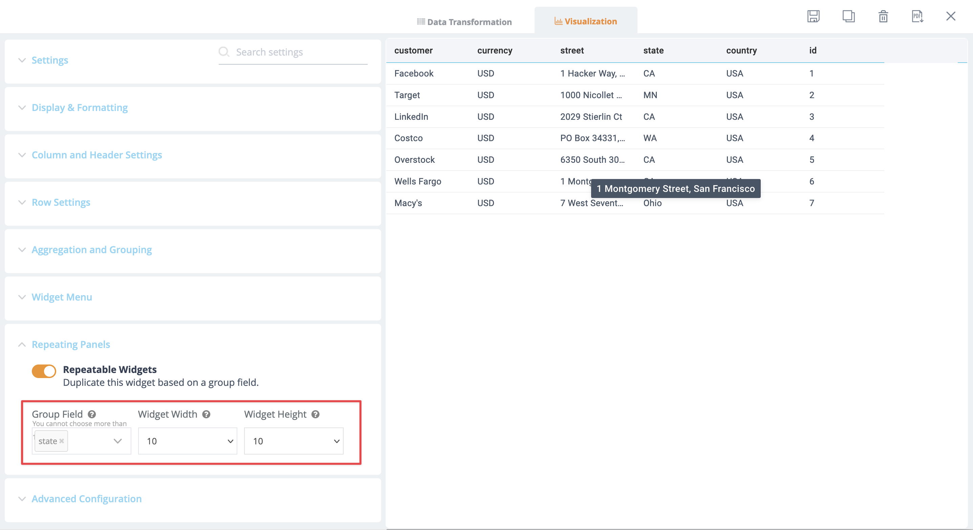The width and height of the screenshot is (973, 530).
Task: Open the delete widget trash icon
Action: (x=883, y=17)
